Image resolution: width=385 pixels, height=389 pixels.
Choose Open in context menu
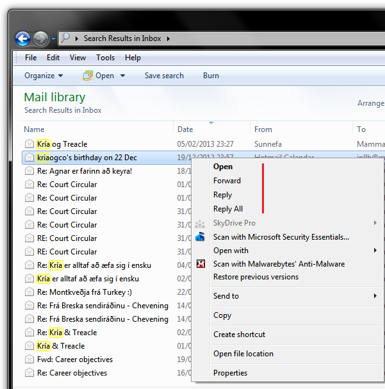click(x=223, y=167)
